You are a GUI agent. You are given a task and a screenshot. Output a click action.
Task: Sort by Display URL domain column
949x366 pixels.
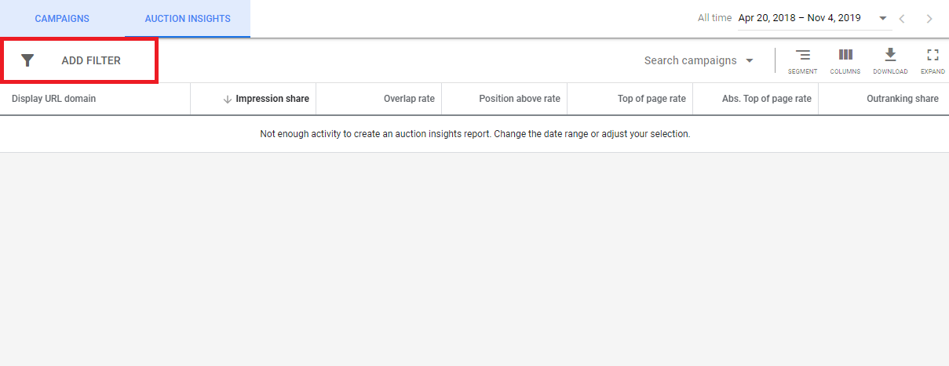click(54, 99)
